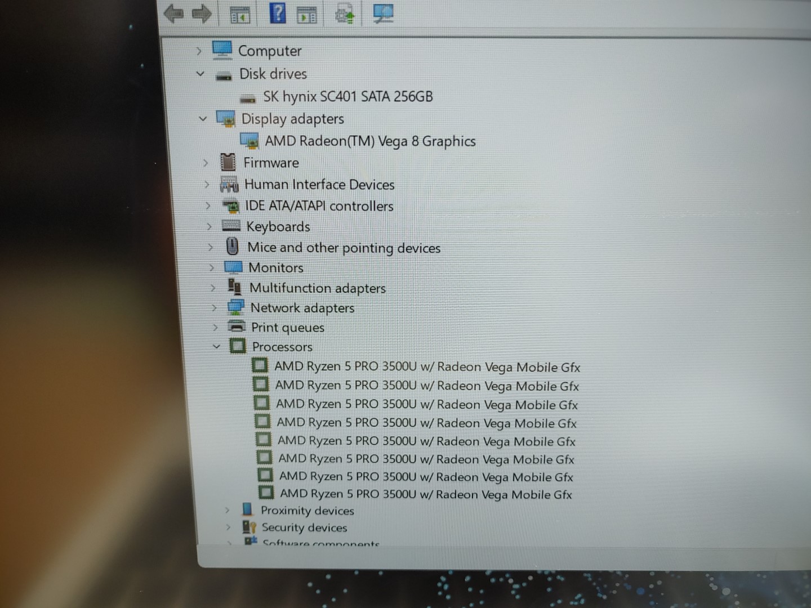
Task: Select the IDE ATA/ATAPI controllers label
Action: (x=319, y=206)
